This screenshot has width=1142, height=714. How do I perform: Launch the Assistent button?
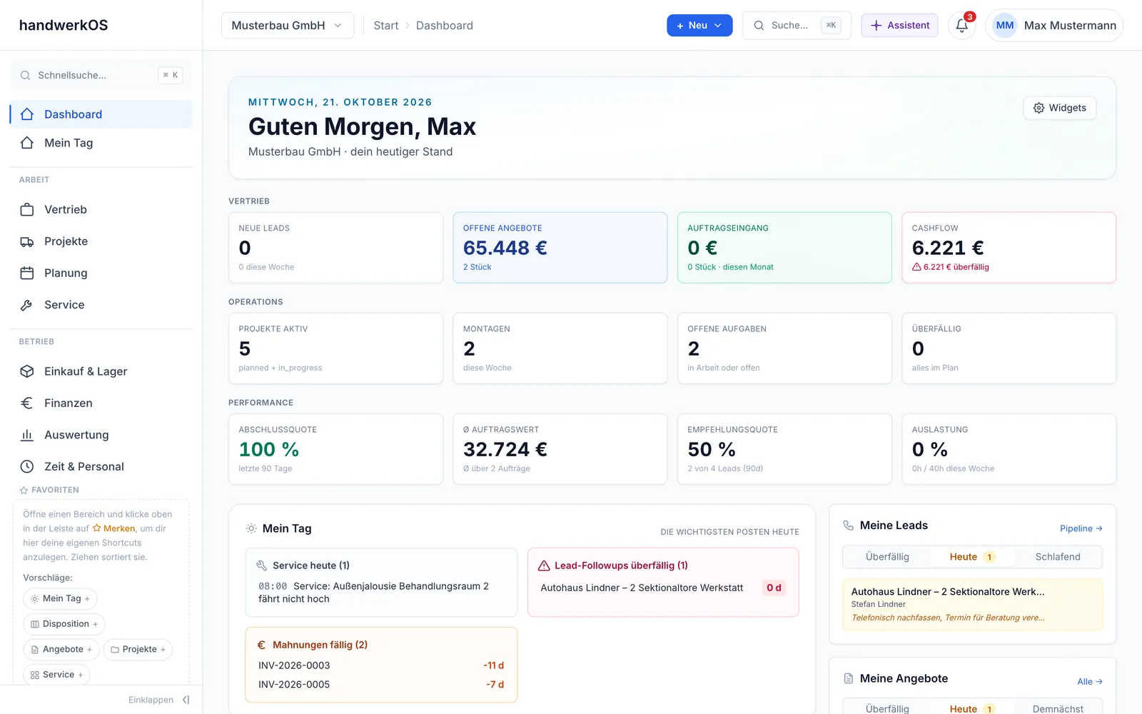pos(899,26)
